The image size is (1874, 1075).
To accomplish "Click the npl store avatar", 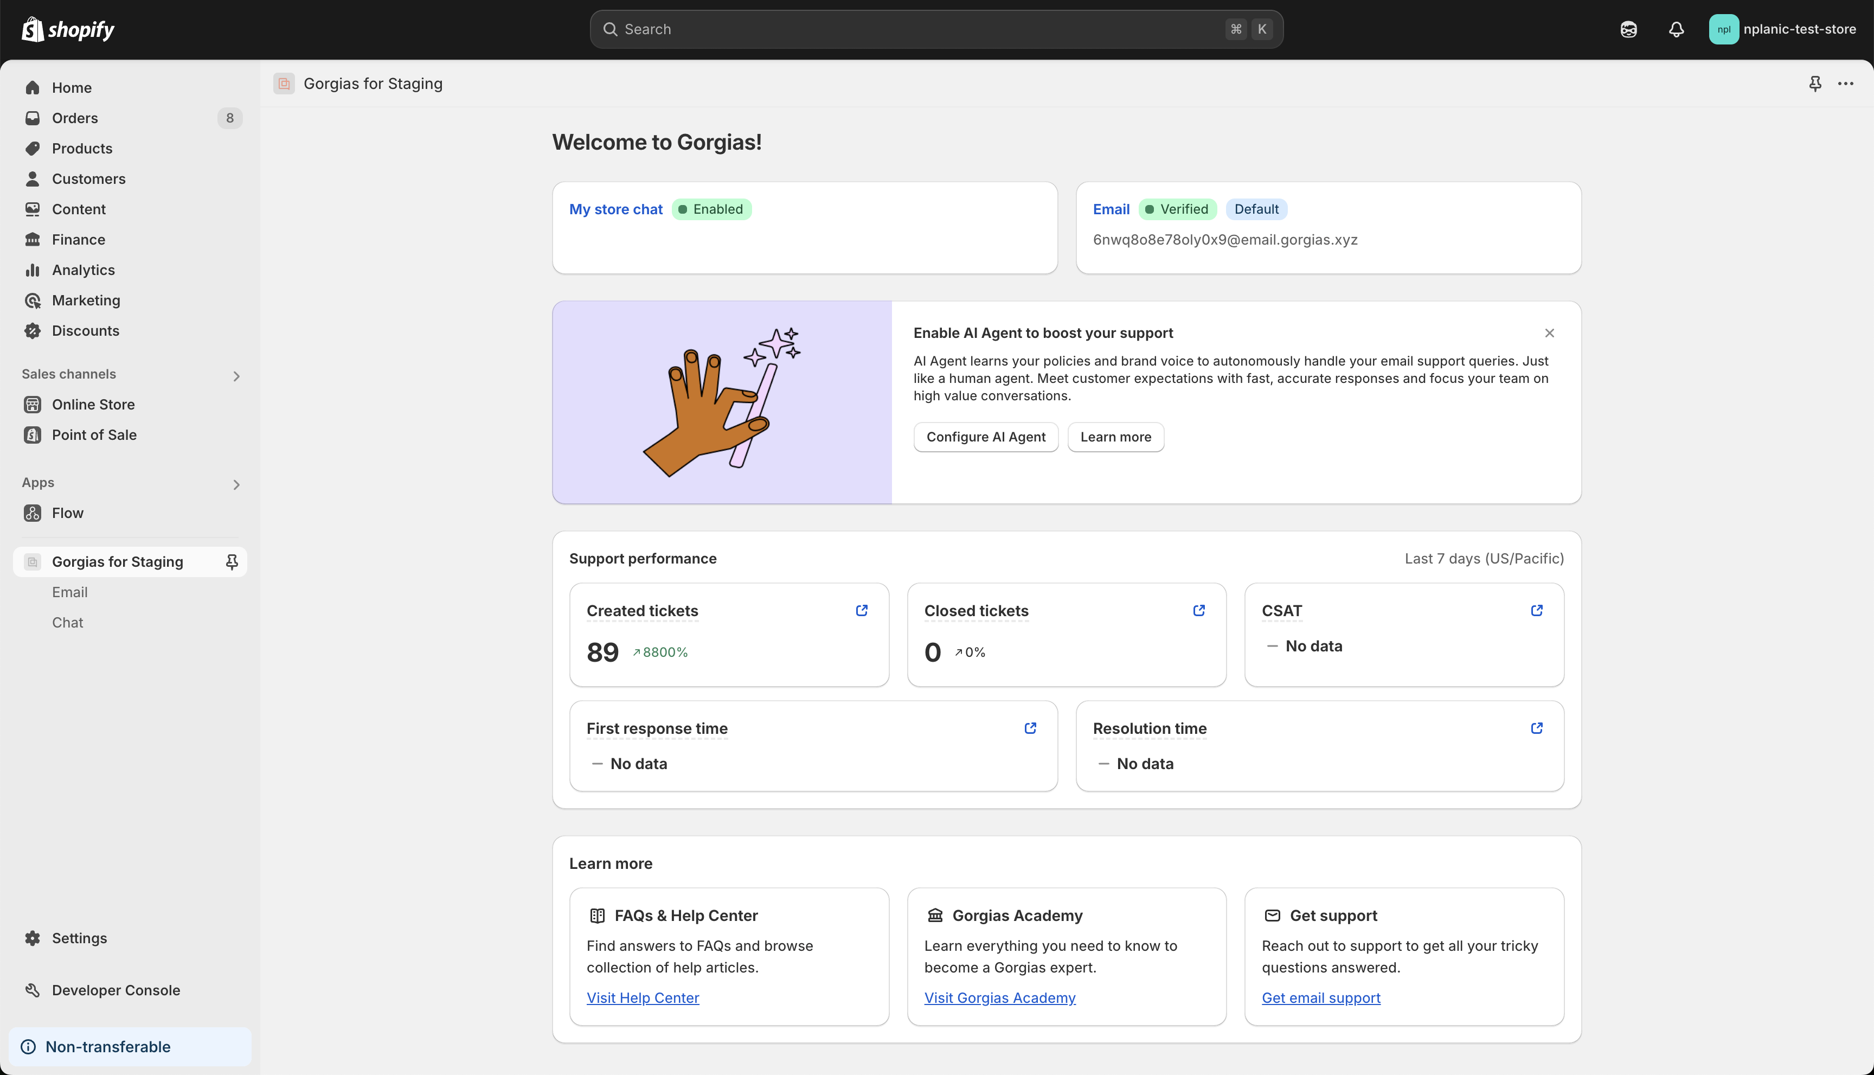I will 1723,29.
